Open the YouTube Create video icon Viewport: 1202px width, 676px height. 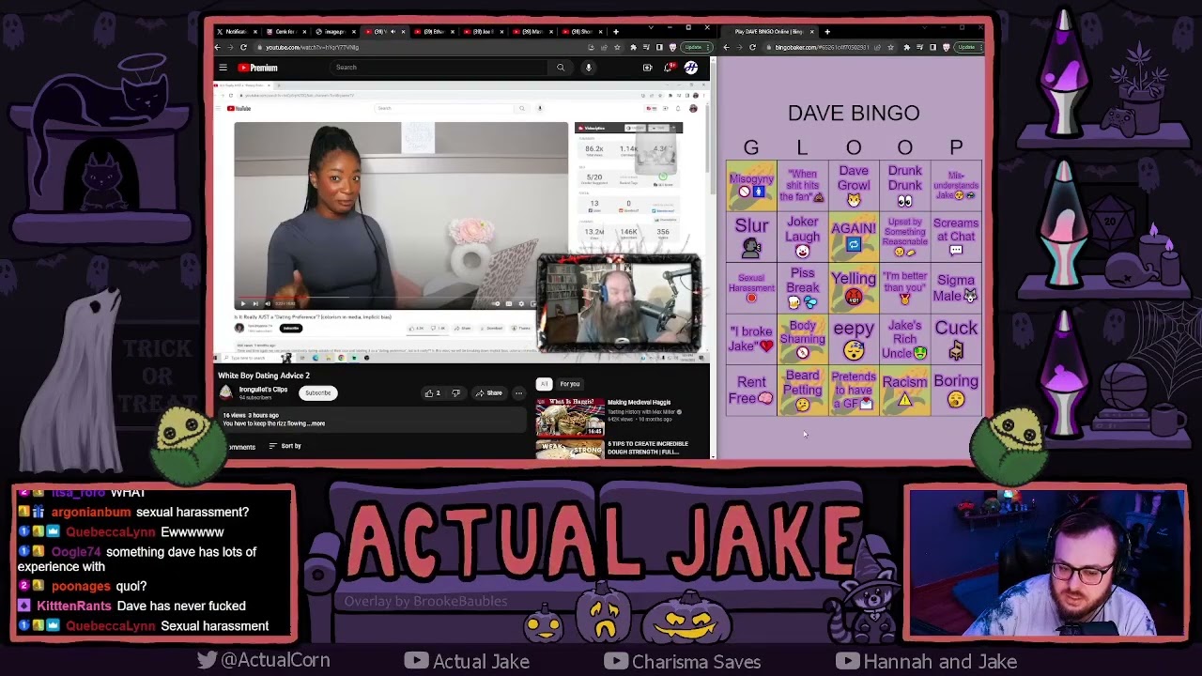[647, 68]
